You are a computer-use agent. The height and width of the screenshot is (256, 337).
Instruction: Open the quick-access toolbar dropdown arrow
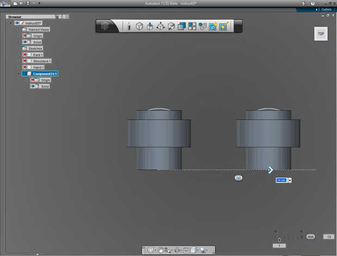click(x=39, y=3)
